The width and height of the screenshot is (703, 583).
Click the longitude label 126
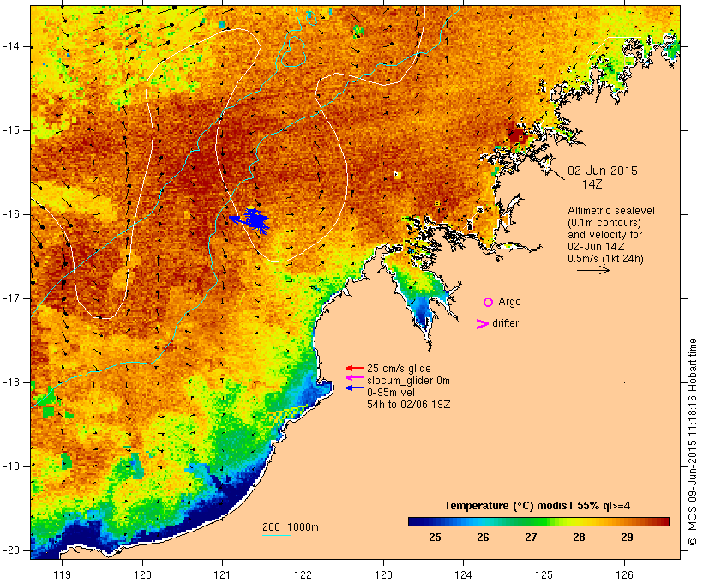(x=624, y=574)
